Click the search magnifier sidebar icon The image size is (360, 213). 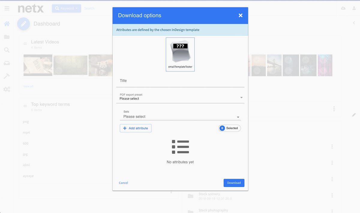pos(7,50)
